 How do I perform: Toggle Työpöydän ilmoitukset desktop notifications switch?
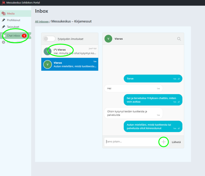tap(49, 39)
